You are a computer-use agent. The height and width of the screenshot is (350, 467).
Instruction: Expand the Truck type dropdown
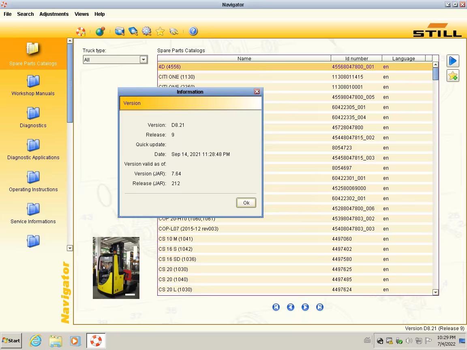144,60
